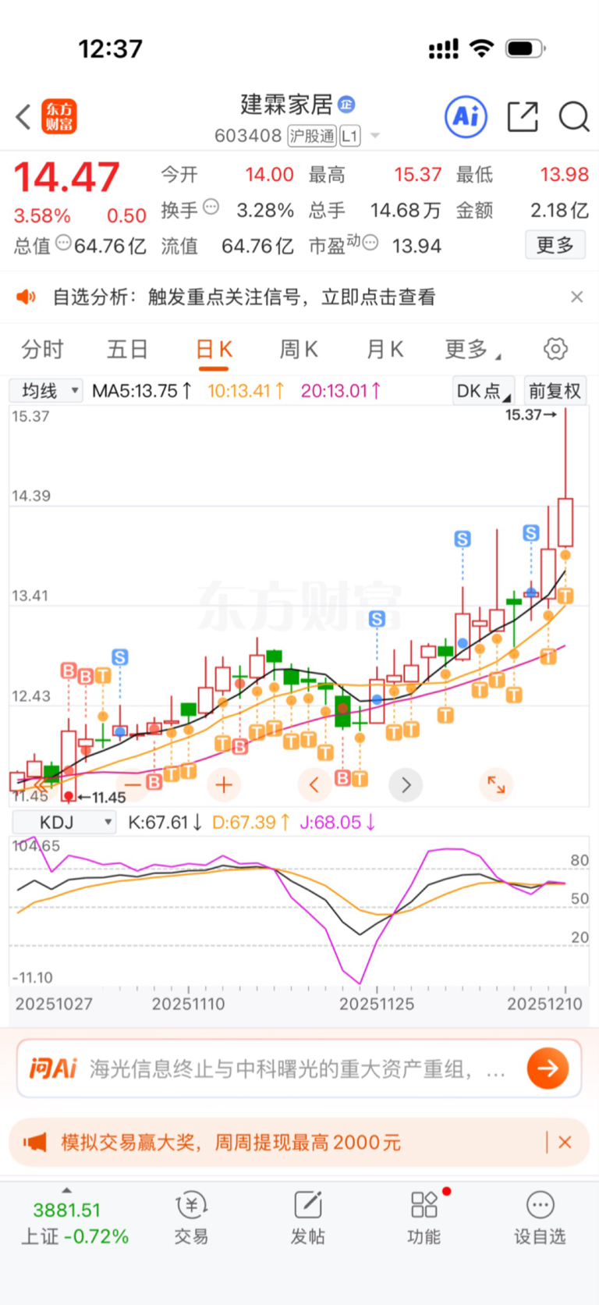
Task: Tap the orange speaker icon beside 自选分析
Action: pos(27,297)
